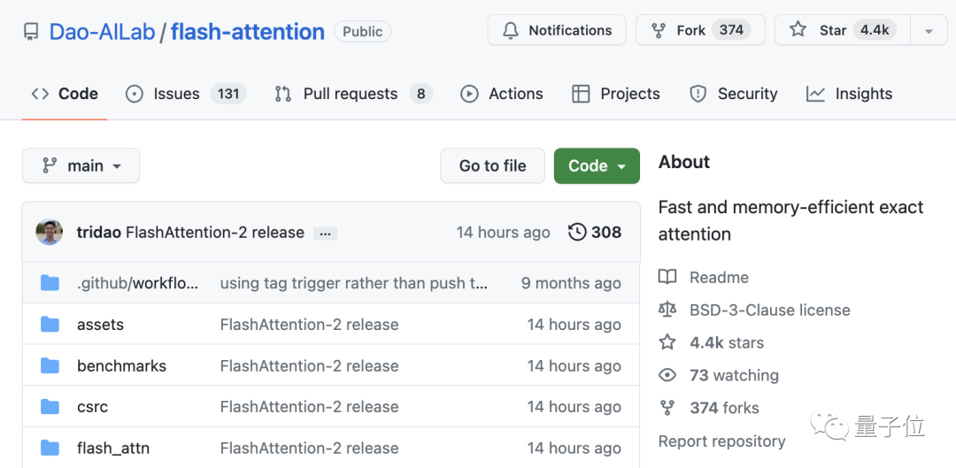
Task: Open the main branch dropdown
Action: coord(81,165)
